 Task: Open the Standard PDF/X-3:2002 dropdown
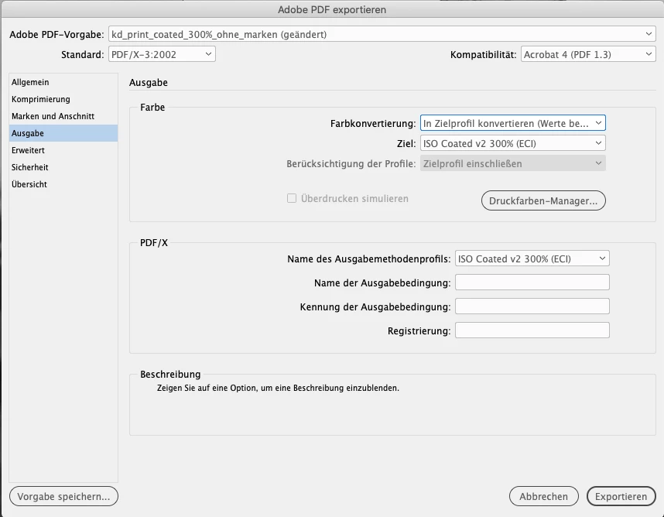(162, 54)
